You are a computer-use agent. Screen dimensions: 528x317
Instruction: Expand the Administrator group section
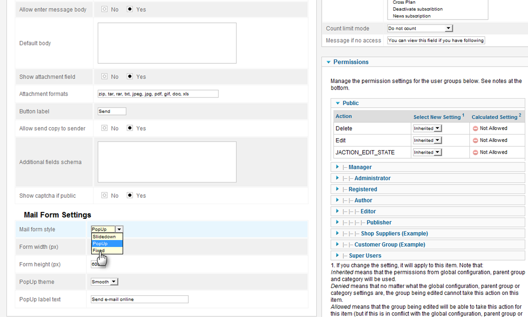[372, 178]
